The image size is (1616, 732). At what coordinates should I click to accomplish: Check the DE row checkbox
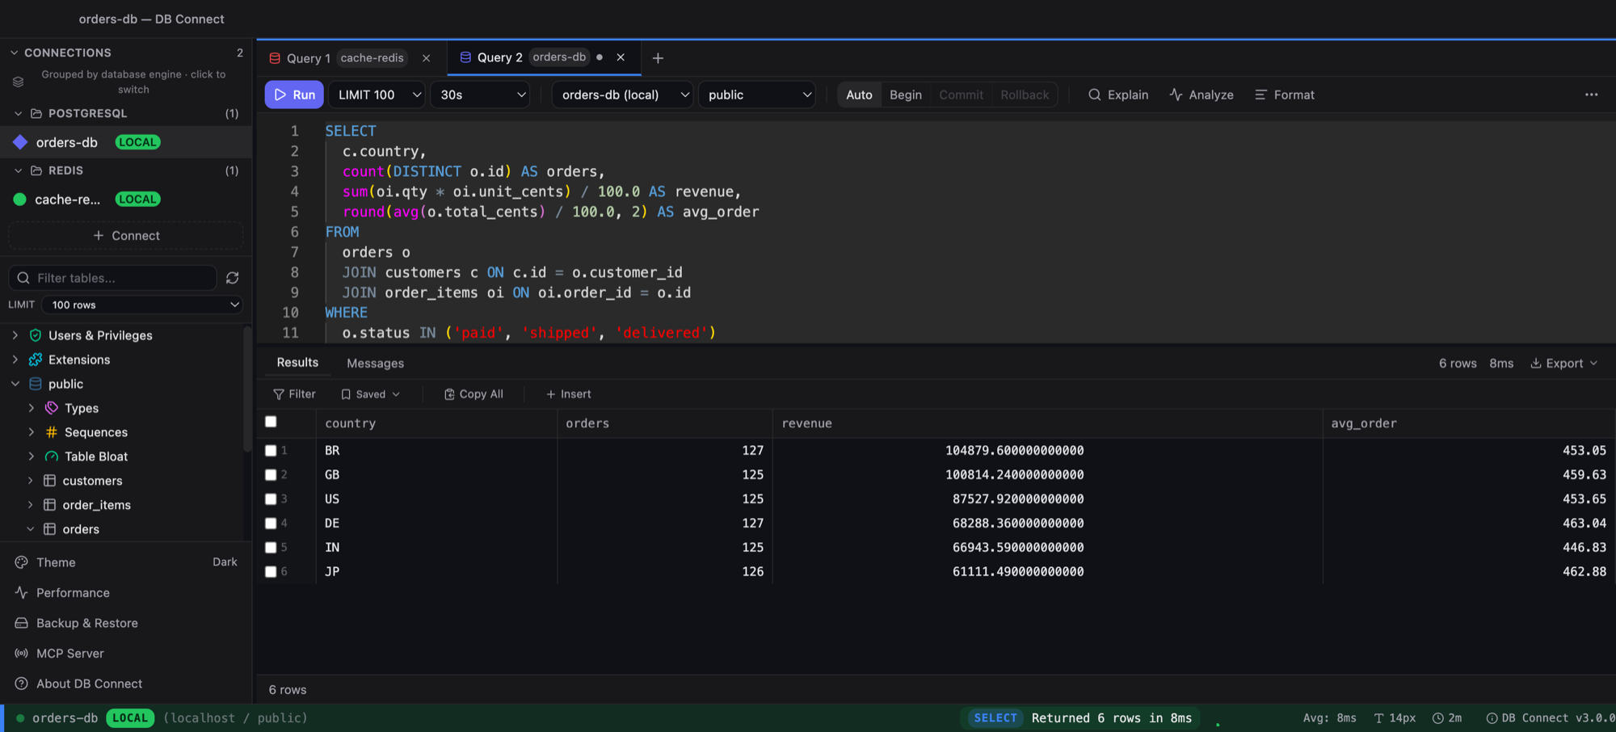[x=271, y=524]
